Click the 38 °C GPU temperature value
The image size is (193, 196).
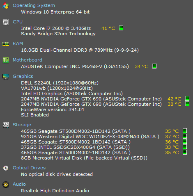(x=175, y=104)
